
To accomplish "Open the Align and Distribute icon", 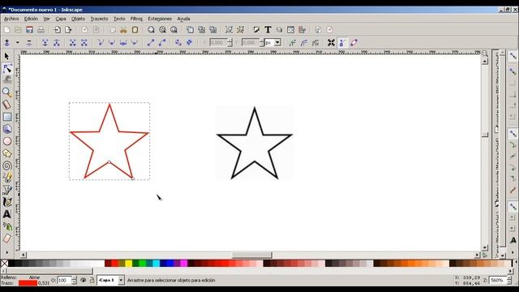I will point(302,30).
